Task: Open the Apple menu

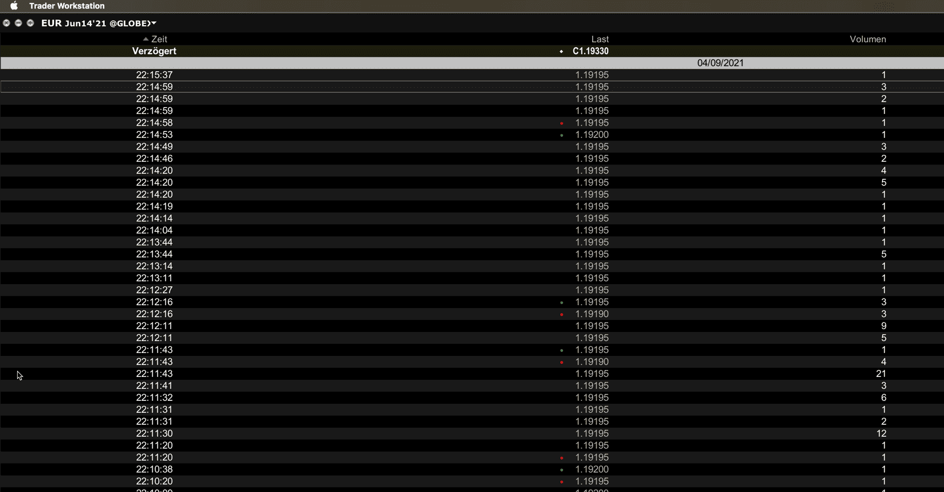Action: pyautogui.click(x=14, y=6)
